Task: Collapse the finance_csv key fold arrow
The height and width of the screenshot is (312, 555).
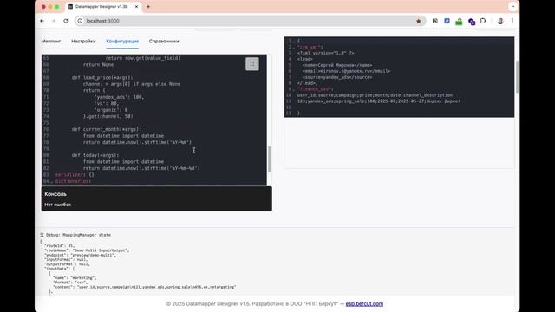Action: point(294,89)
